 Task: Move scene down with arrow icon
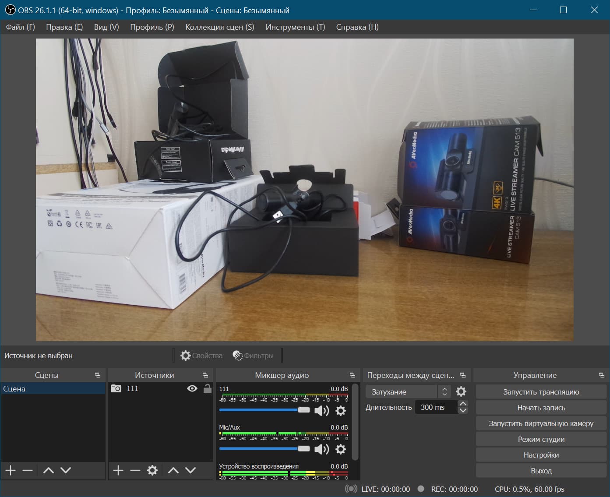coord(66,470)
